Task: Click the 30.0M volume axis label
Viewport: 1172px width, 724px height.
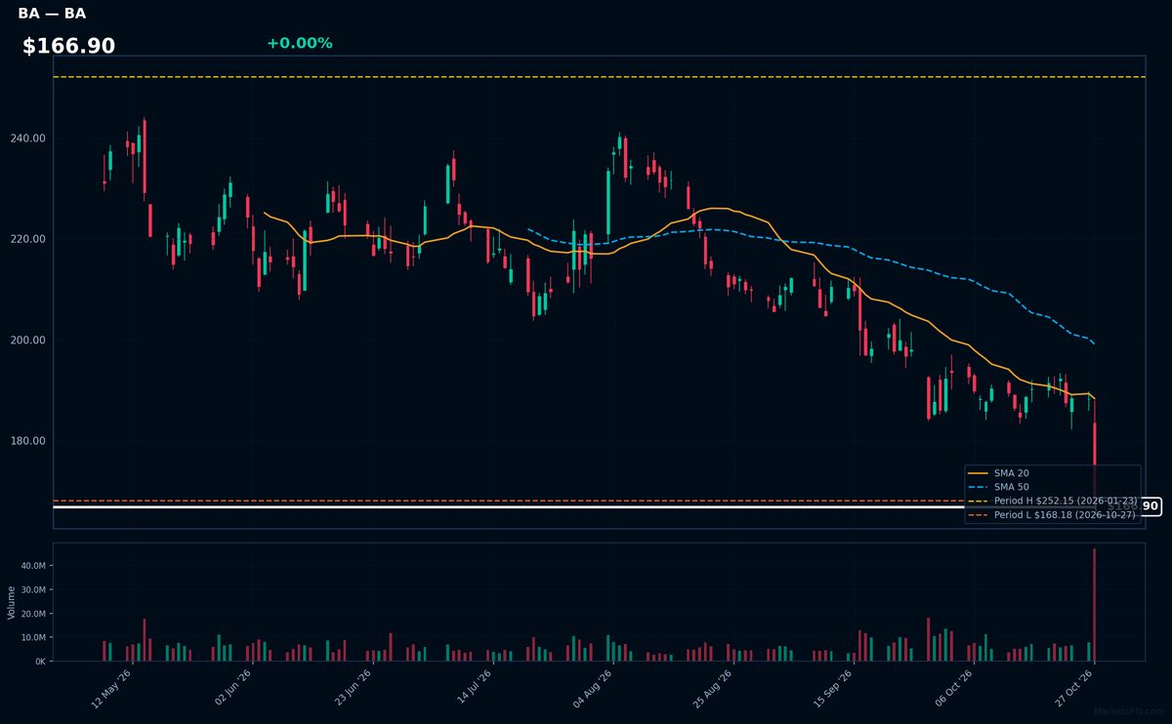Action: 34,589
